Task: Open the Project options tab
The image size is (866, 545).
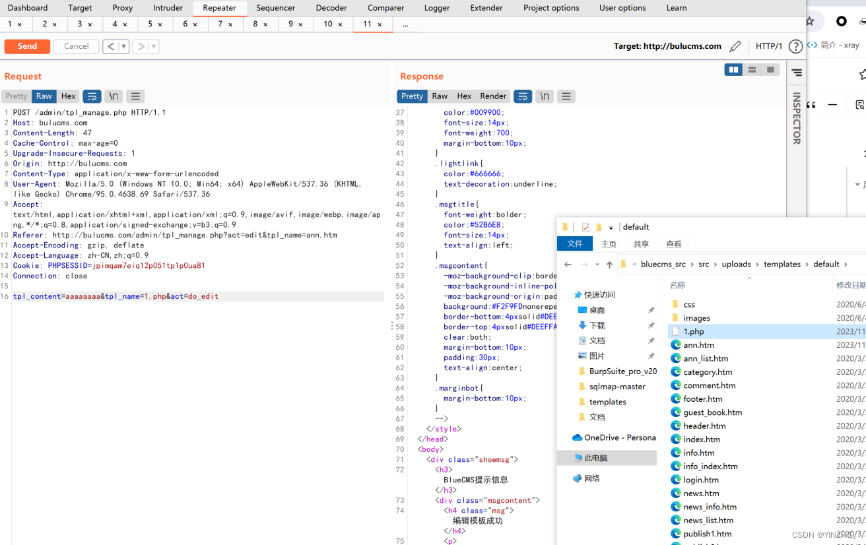Action: point(551,8)
